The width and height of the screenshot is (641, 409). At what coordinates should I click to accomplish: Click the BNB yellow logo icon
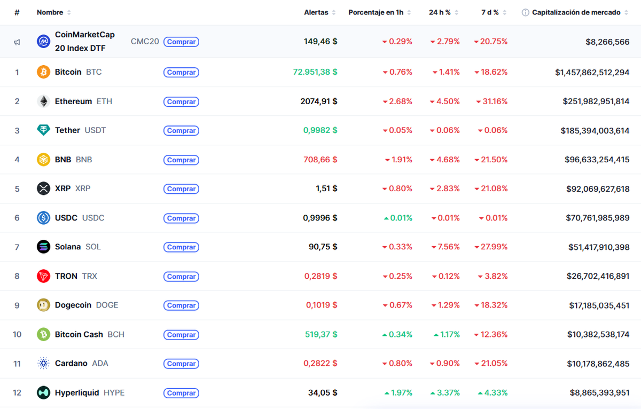pos(43,160)
